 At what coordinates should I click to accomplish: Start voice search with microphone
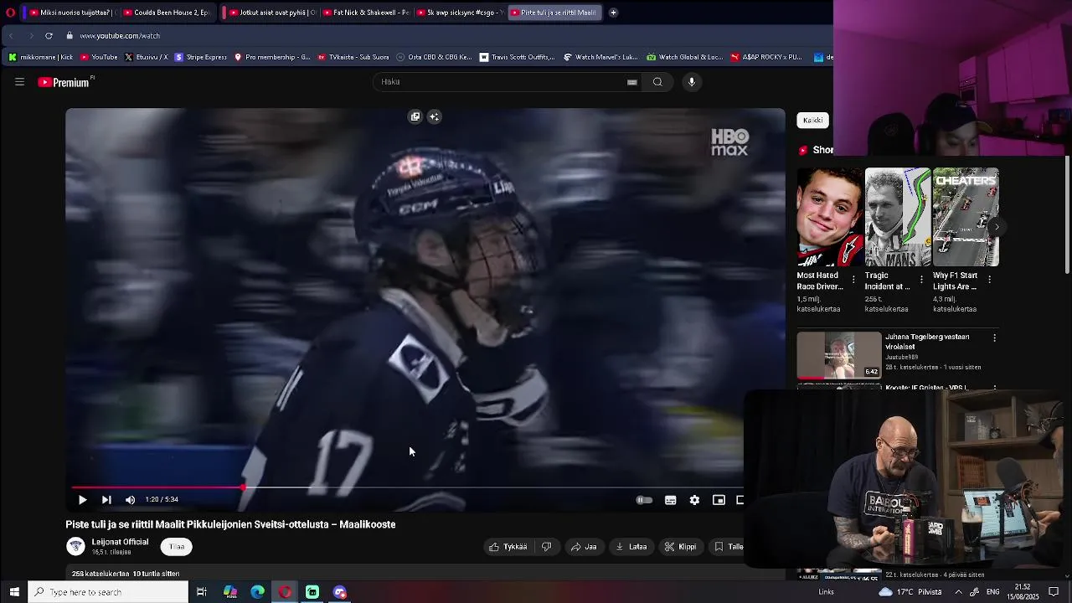(692, 82)
